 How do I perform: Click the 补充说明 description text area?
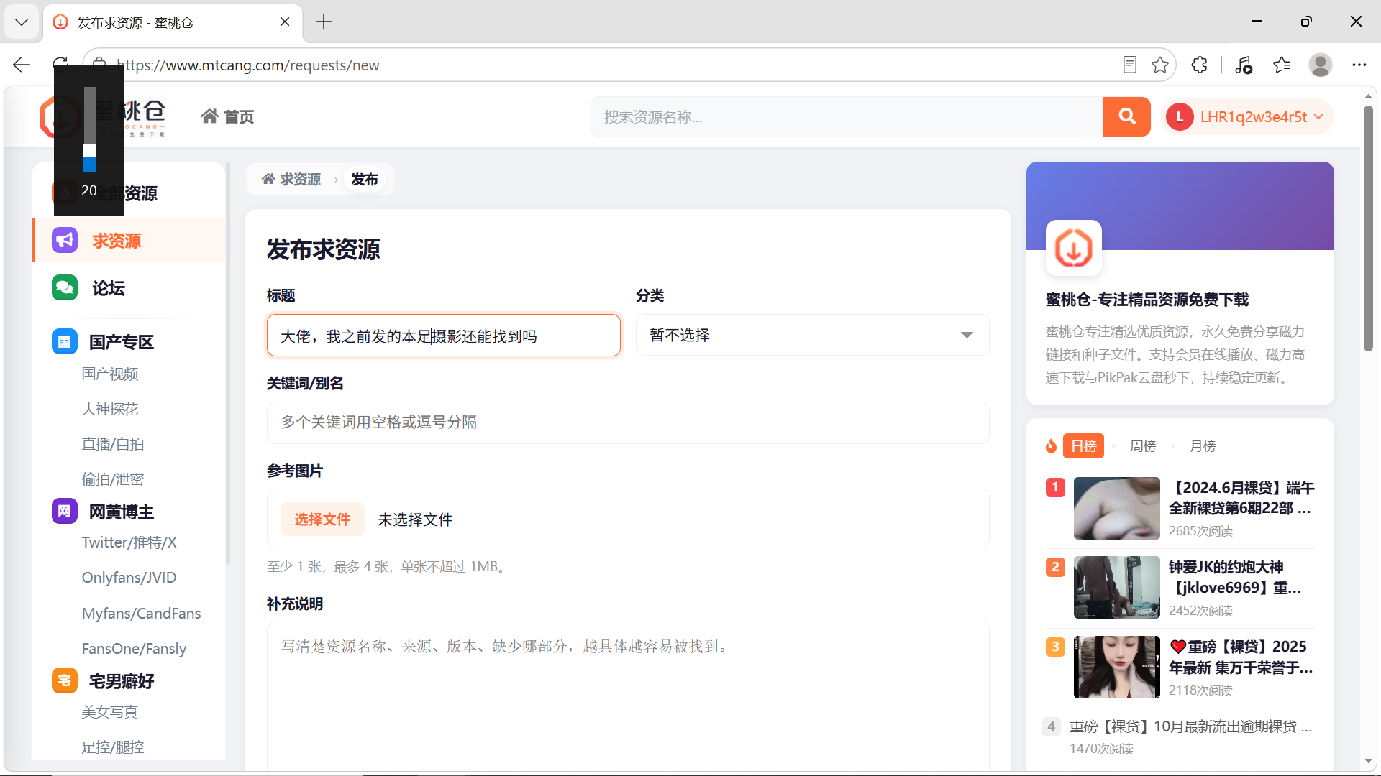point(628,696)
